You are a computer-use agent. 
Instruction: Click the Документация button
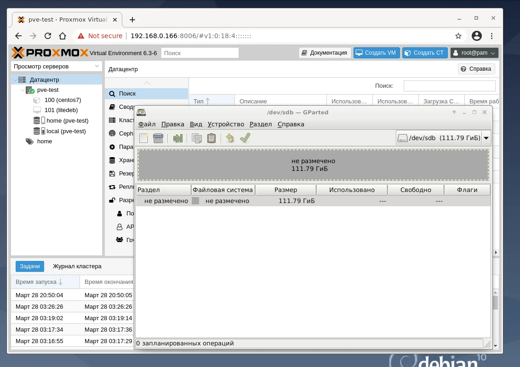[x=325, y=53]
